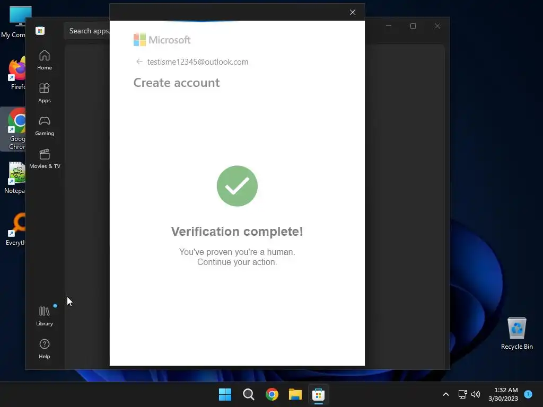Select My Computer desktop icon
The image size is (543, 407).
click(13, 22)
